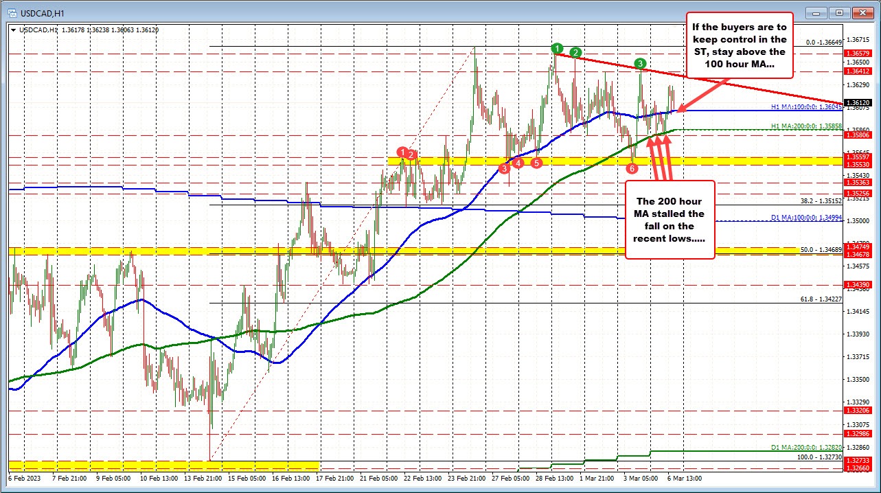
Task: Select the green circle marker labeled 3
Action: coord(639,64)
